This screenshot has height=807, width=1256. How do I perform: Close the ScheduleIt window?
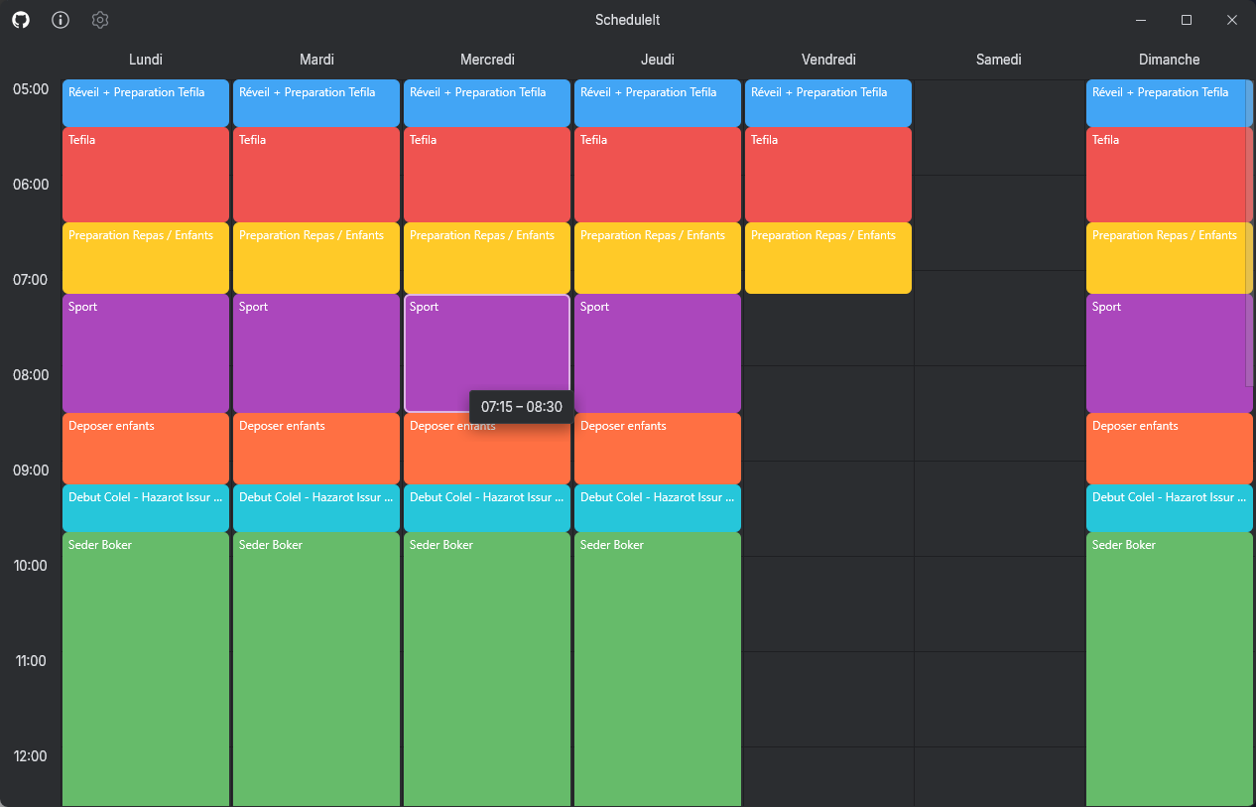(x=1231, y=20)
